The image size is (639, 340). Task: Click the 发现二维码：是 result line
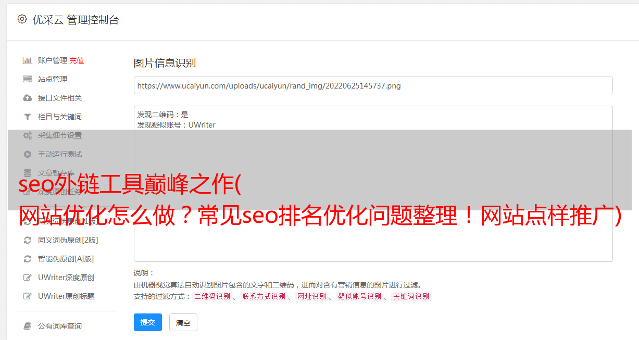click(x=162, y=115)
